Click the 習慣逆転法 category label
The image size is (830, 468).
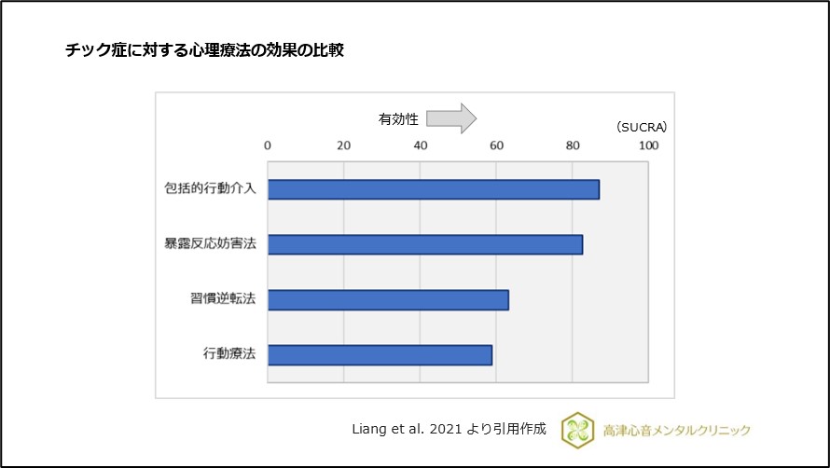[222, 299]
